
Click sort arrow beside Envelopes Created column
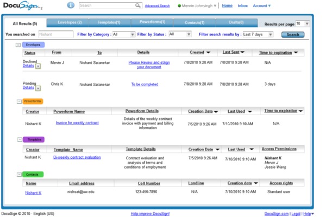[x=208, y=53]
